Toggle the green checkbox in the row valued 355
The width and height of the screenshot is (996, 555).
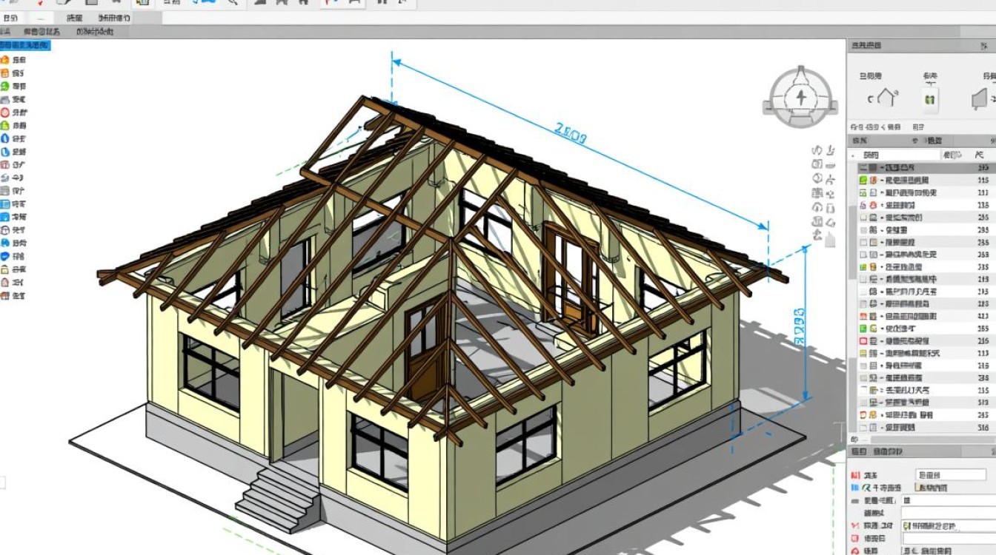pyautogui.click(x=863, y=328)
